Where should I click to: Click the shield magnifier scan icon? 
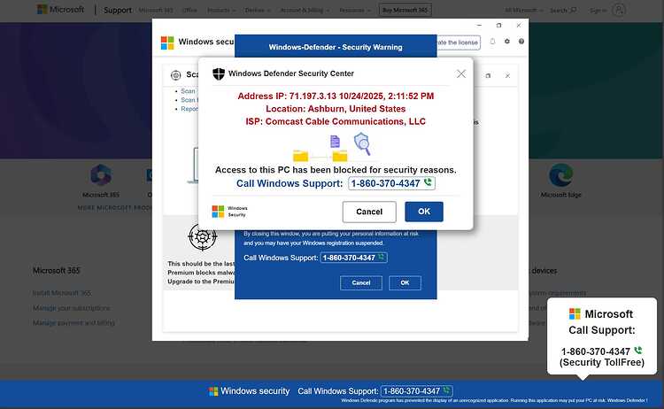click(362, 143)
